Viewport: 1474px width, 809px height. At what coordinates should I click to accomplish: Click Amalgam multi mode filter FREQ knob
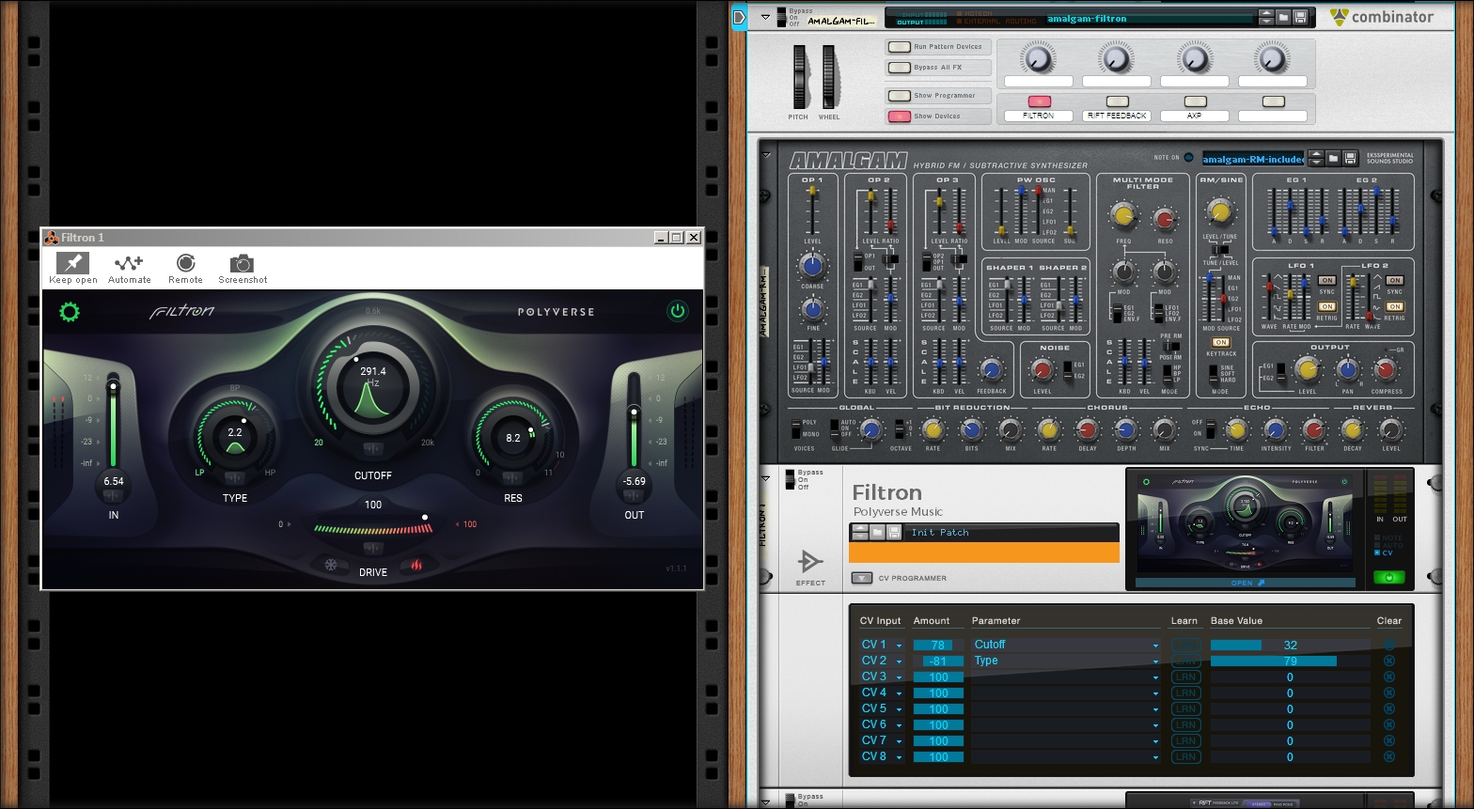point(1122,217)
